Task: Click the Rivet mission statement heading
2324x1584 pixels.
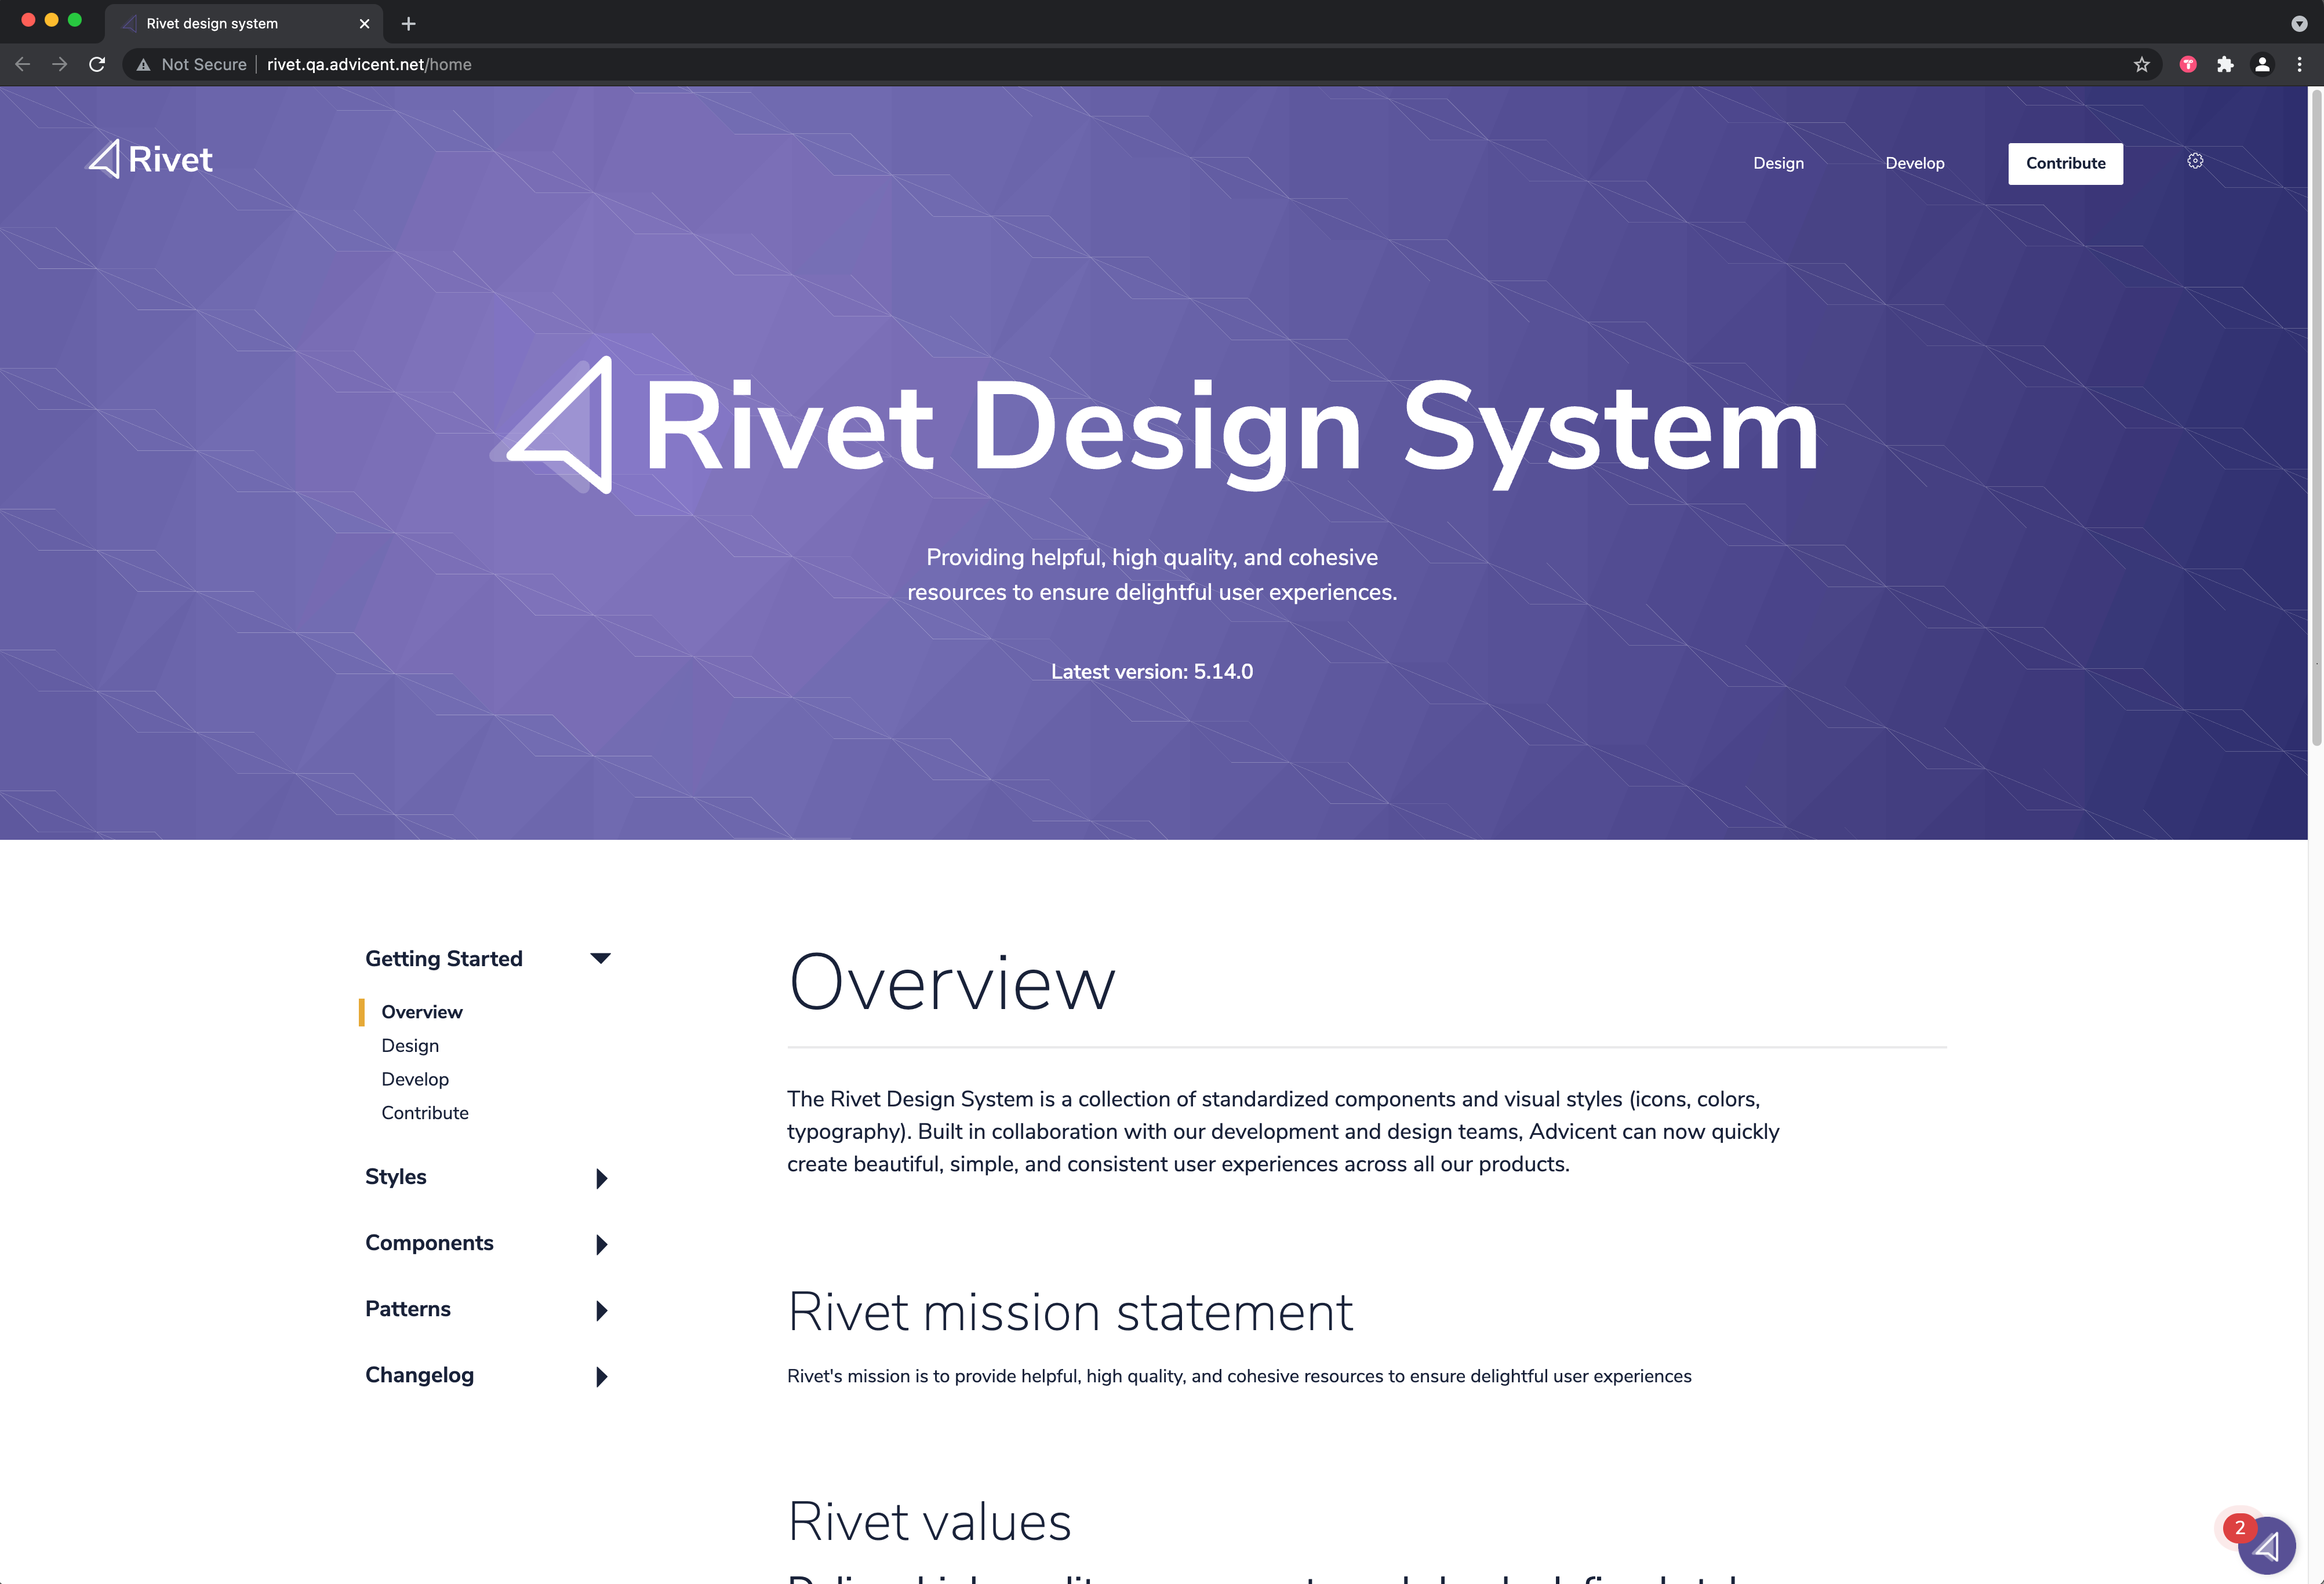Action: click(1070, 1311)
